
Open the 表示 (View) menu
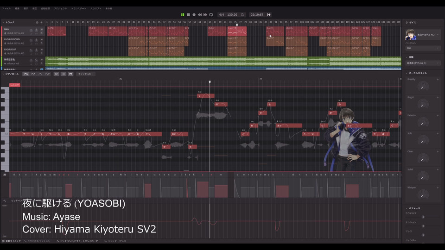(26, 8)
